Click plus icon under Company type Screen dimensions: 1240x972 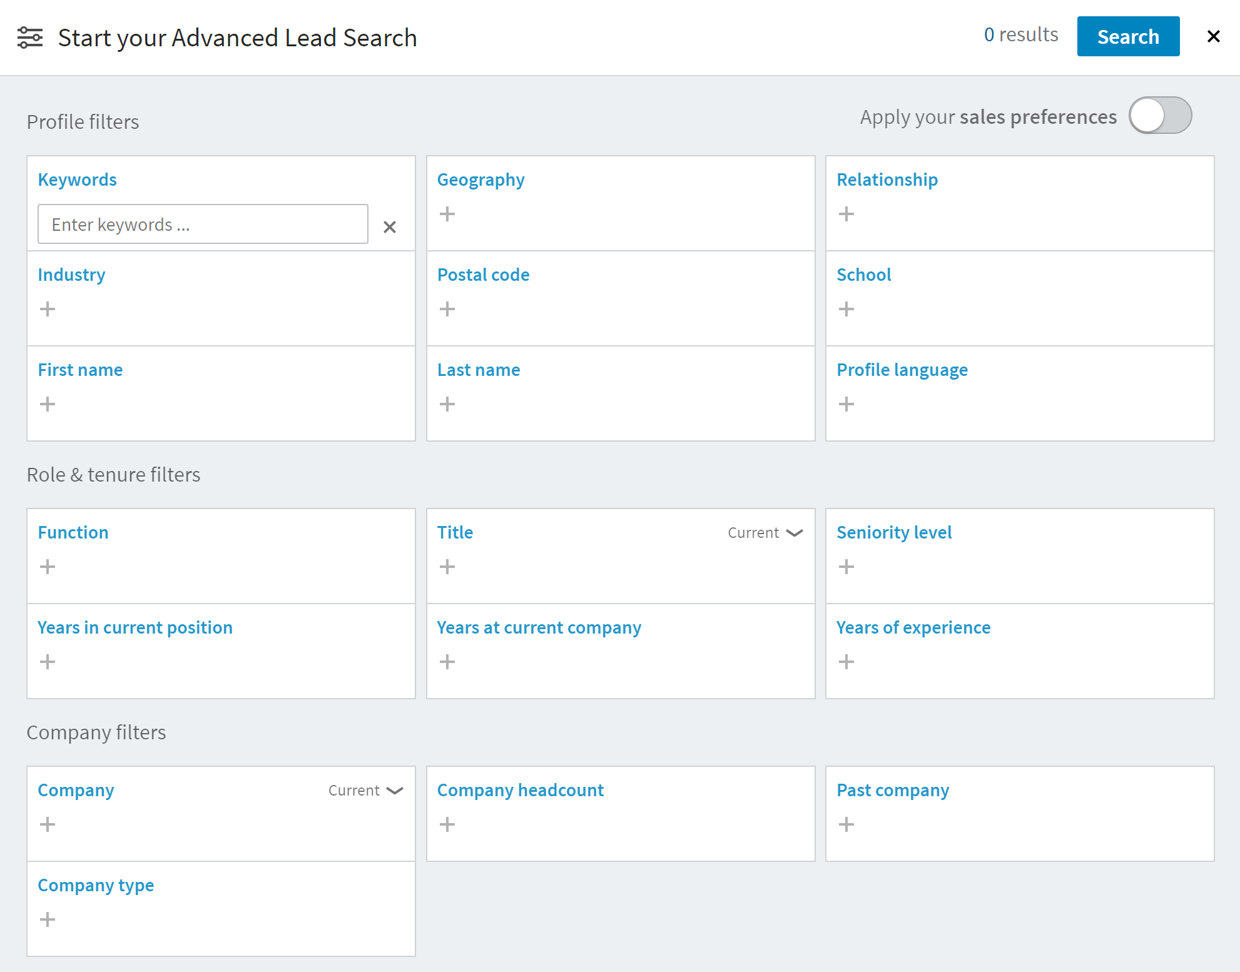(x=48, y=919)
